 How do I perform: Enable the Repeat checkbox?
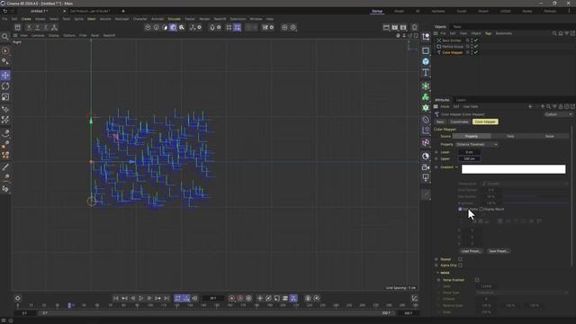pos(460,259)
